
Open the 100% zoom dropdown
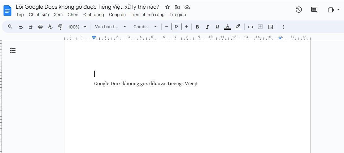pyautogui.click(x=77, y=27)
